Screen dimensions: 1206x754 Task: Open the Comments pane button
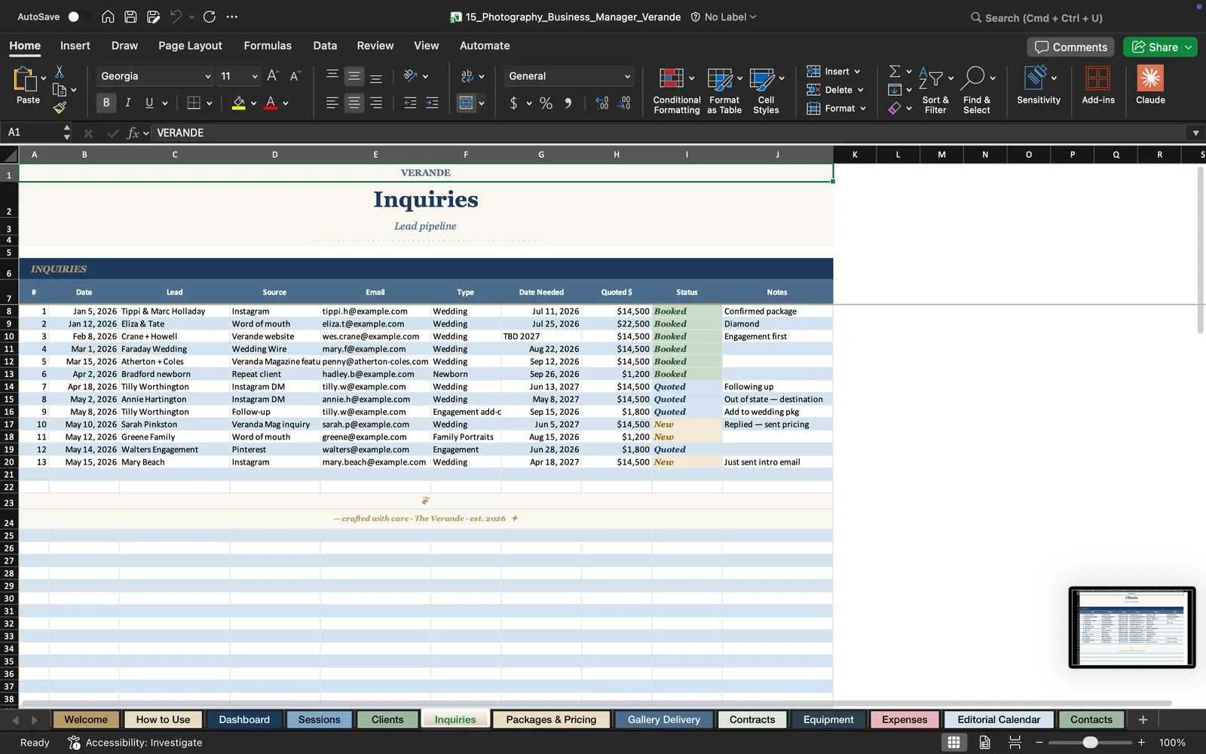click(x=1071, y=47)
